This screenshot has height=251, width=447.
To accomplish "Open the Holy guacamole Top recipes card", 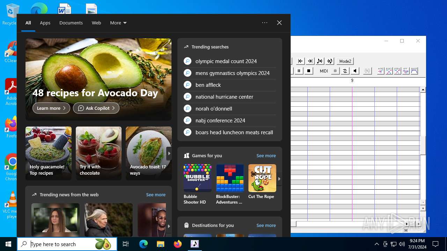I will (x=49, y=153).
